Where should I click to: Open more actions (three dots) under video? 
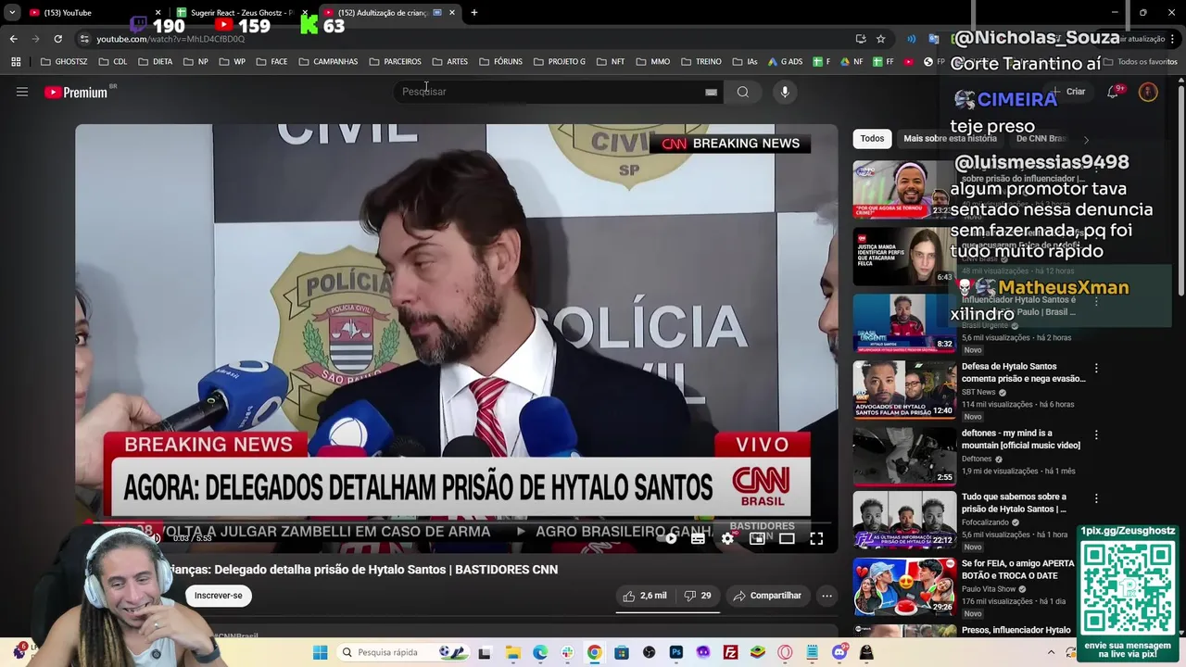click(826, 596)
